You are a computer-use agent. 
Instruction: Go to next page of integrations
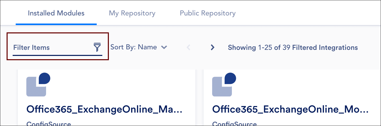pyautogui.click(x=213, y=47)
